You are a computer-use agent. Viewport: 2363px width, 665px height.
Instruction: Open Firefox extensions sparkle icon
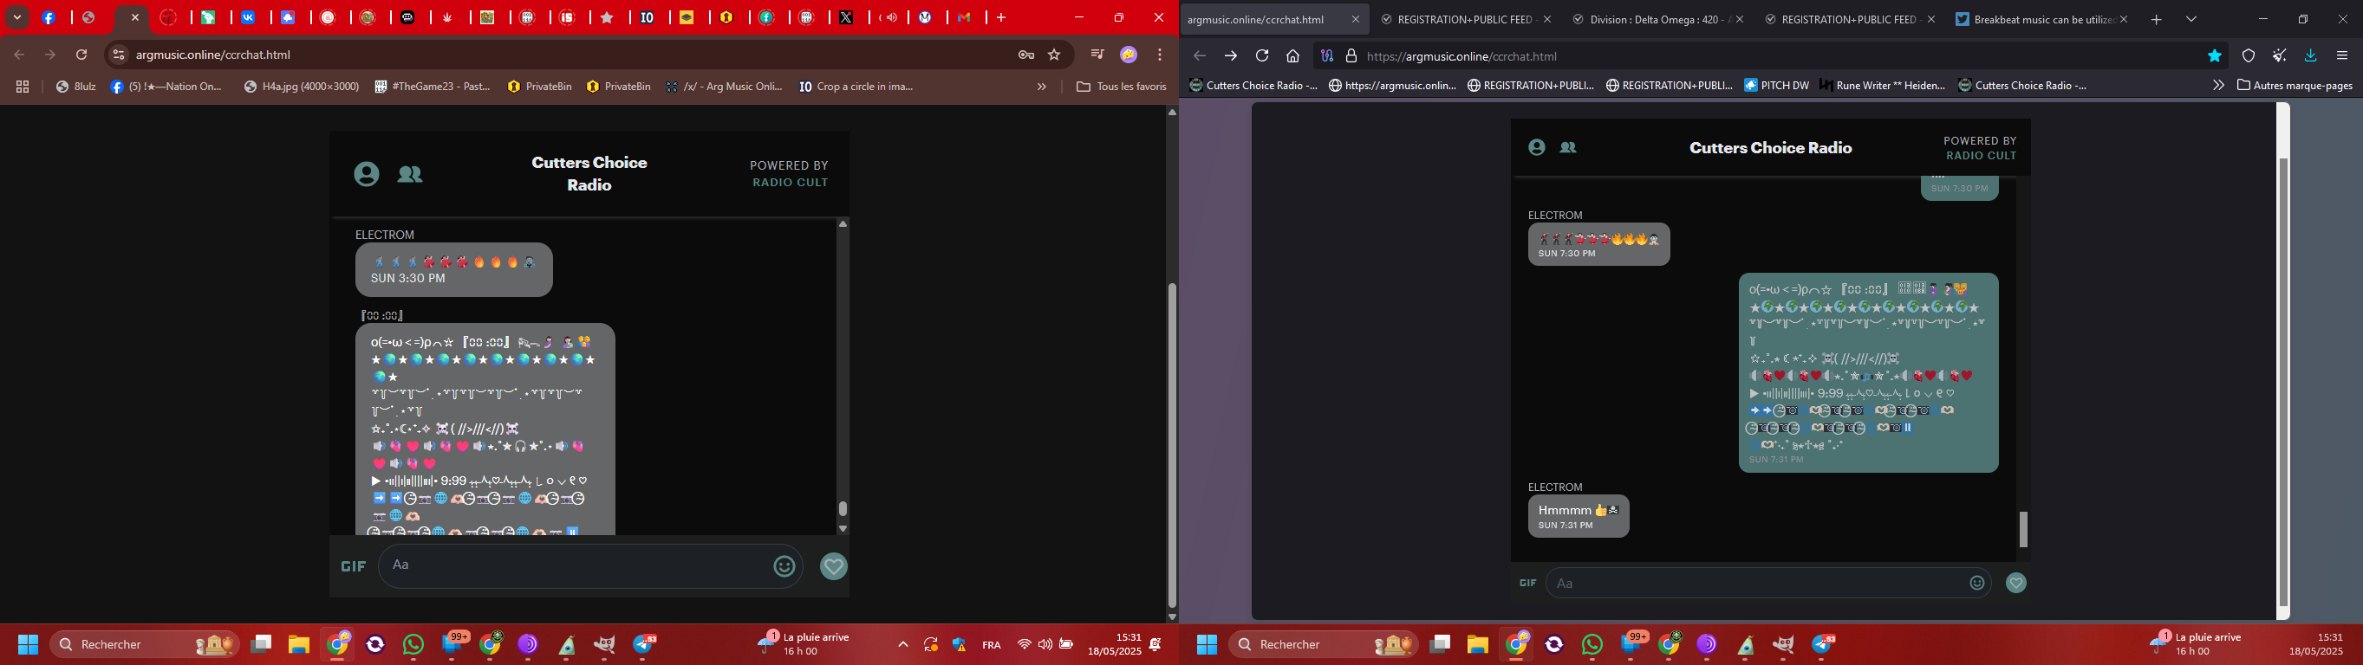point(2280,56)
